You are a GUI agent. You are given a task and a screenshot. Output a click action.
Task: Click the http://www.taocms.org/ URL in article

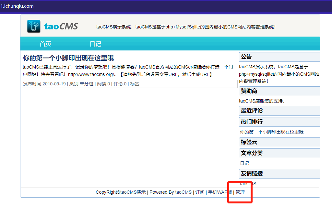91,74
